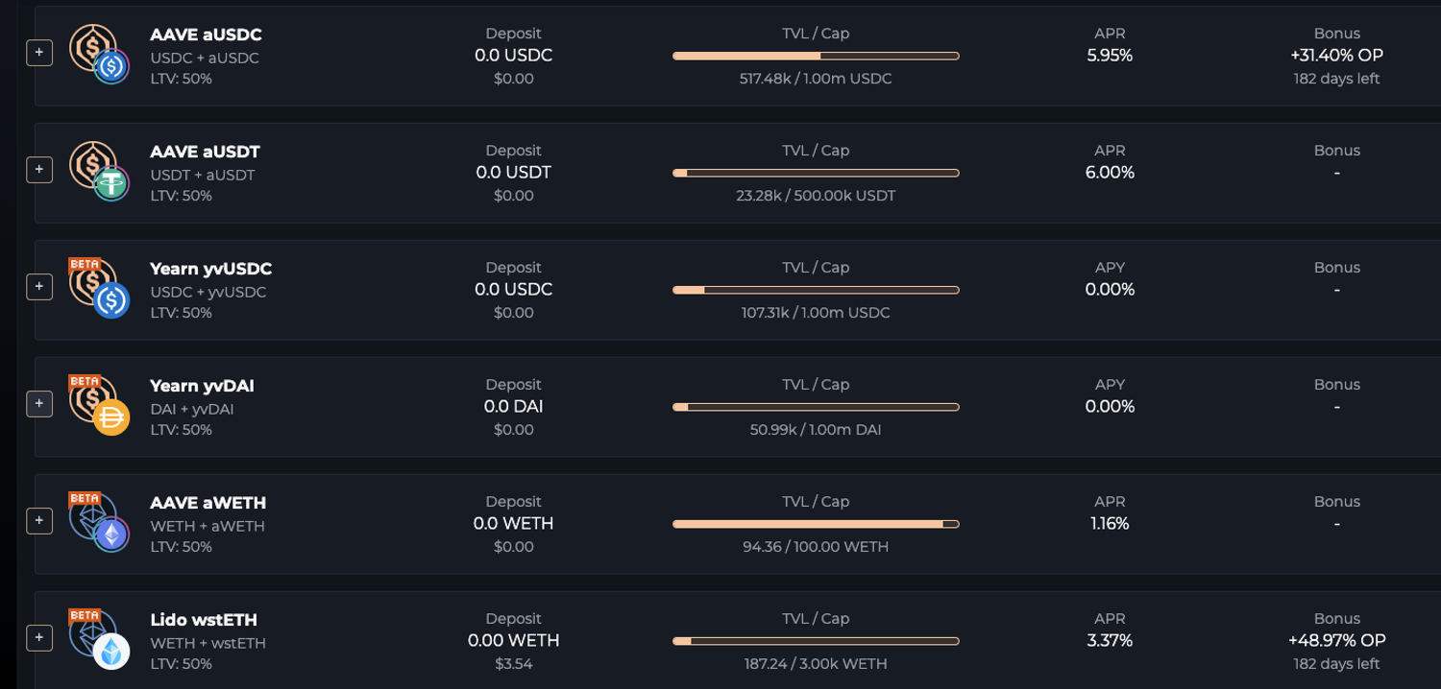This screenshot has width=1441, height=689.
Task: Click the +31.40% OP bonus on aUSDC
Action: (x=1337, y=56)
